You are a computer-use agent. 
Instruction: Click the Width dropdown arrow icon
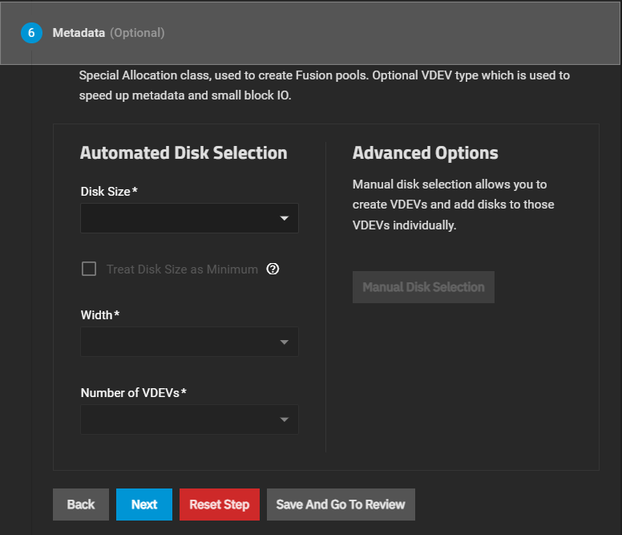(284, 342)
